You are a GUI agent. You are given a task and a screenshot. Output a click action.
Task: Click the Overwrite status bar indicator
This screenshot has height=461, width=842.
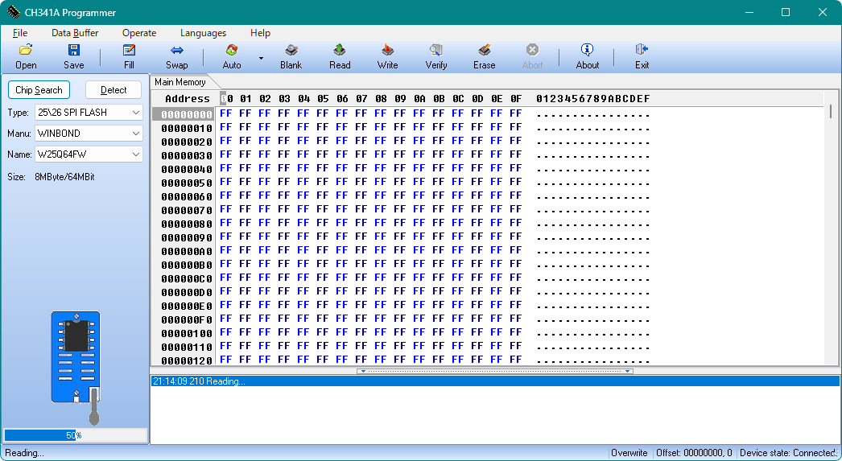[x=629, y=453]
